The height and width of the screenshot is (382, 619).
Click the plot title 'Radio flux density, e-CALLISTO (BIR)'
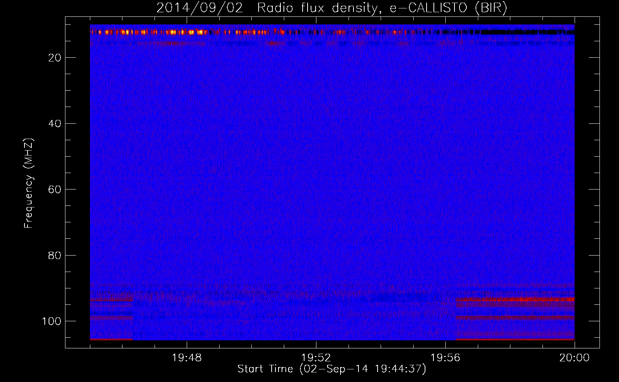(x=382, y=8)
